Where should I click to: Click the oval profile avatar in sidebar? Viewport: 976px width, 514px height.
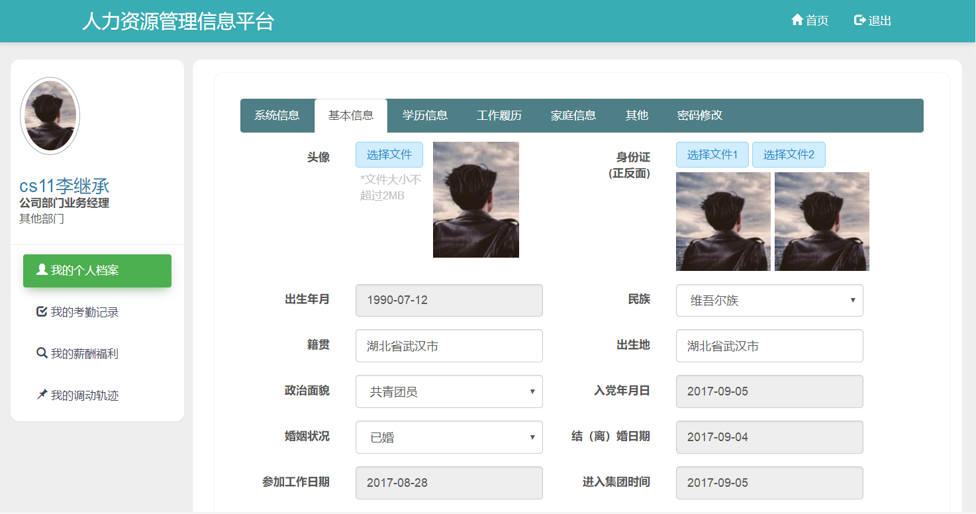point(50,116)
